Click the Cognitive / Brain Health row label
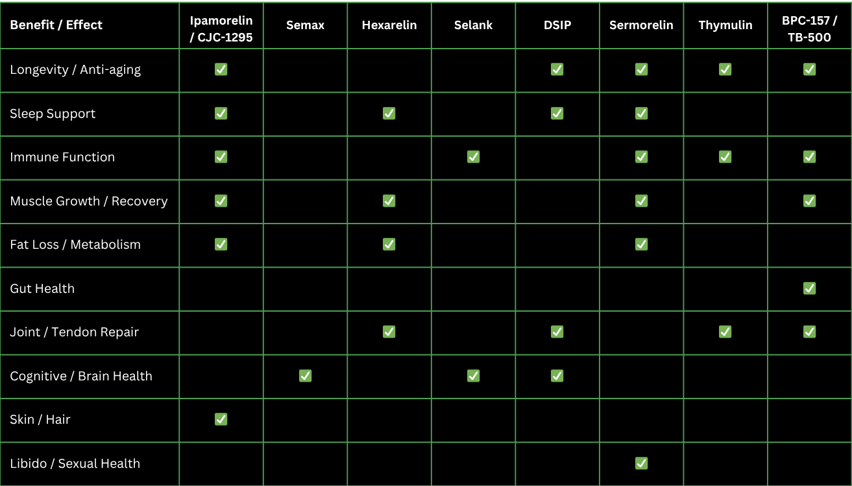 pos(81,376)
